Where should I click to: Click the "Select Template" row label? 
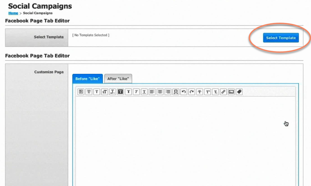(x=49, y=37)
